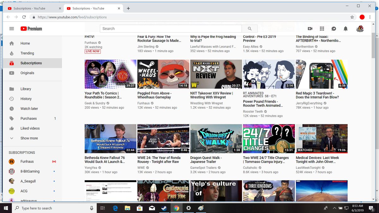Open Last Week Tonight Medical Devices thumbnail
The image size is (379, 213).
click(x=322, y=139)
